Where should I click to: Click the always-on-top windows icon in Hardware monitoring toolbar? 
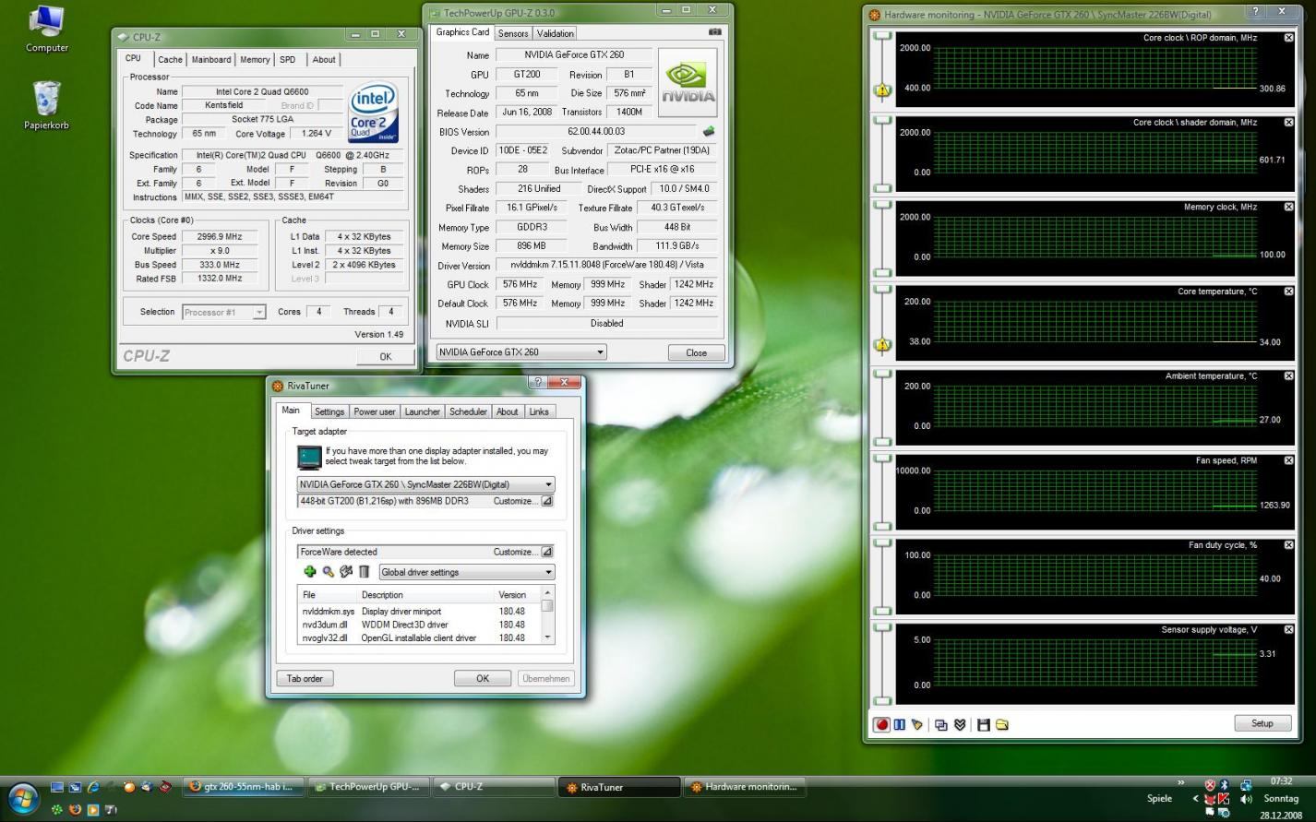[x=941, y=725]
